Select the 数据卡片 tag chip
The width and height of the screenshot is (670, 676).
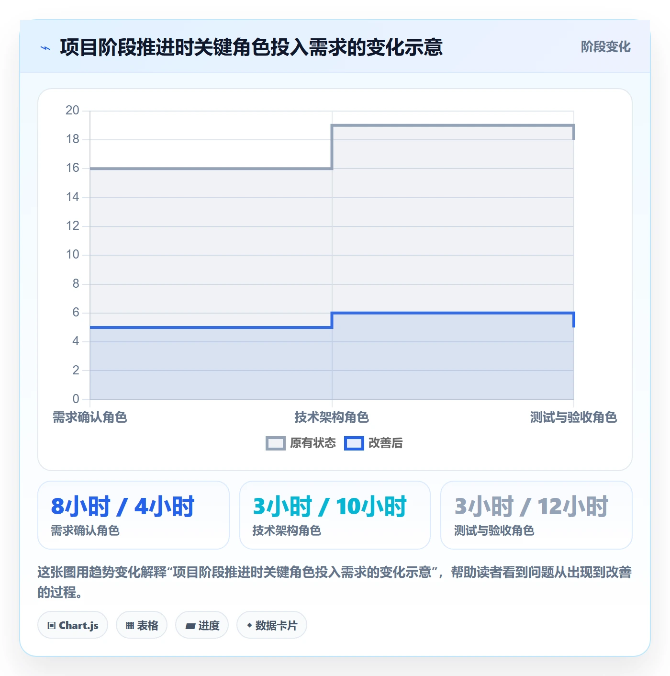(272, 625)
